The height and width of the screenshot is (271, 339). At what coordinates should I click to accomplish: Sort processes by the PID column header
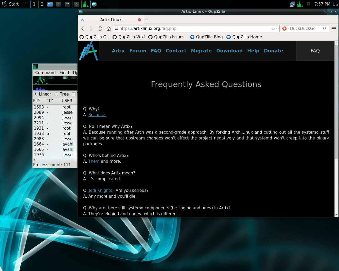click(x=39, y=101)
